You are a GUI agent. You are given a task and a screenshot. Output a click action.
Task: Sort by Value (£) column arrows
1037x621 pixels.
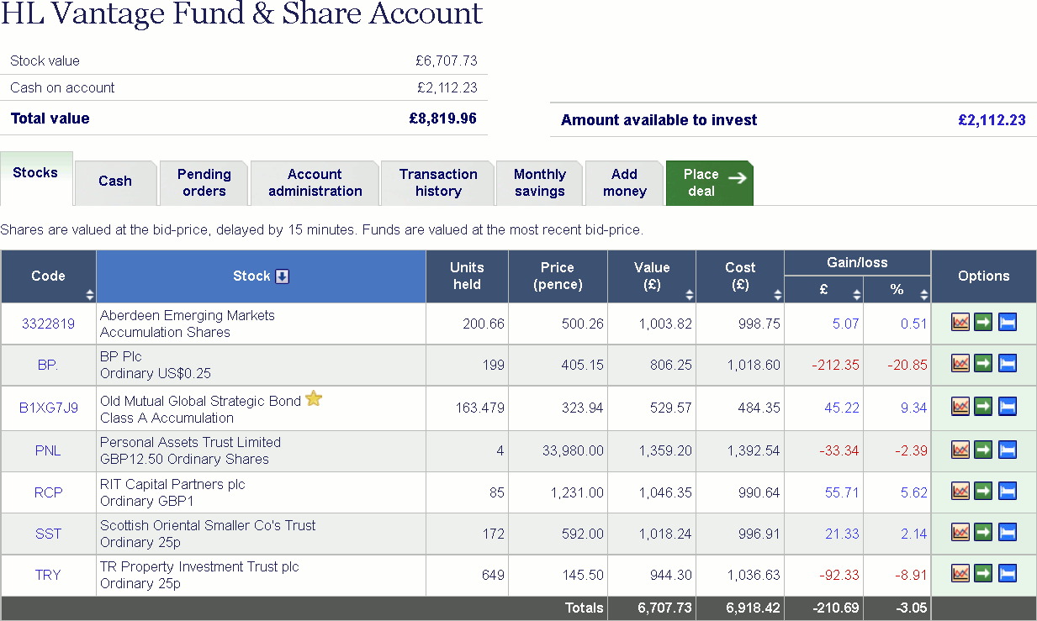(x=690, y=295)
